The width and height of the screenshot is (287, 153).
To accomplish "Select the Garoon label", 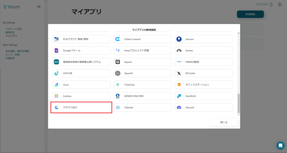I will [x=190, y=39].
